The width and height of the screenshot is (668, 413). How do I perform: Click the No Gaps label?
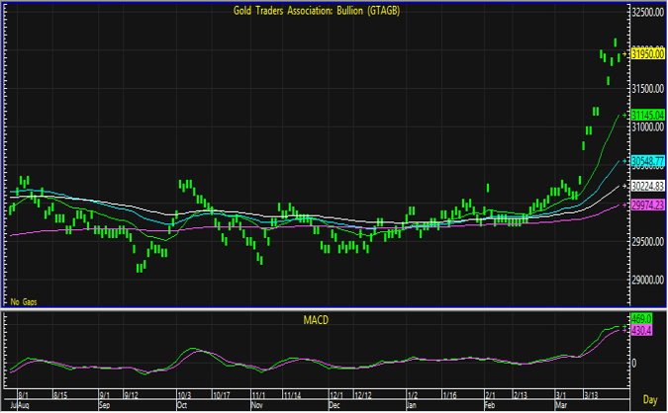24,300
